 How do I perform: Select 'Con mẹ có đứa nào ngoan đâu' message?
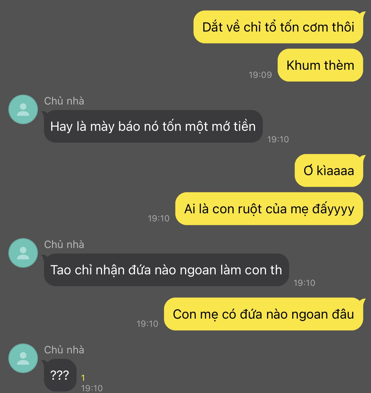point(263,314)
